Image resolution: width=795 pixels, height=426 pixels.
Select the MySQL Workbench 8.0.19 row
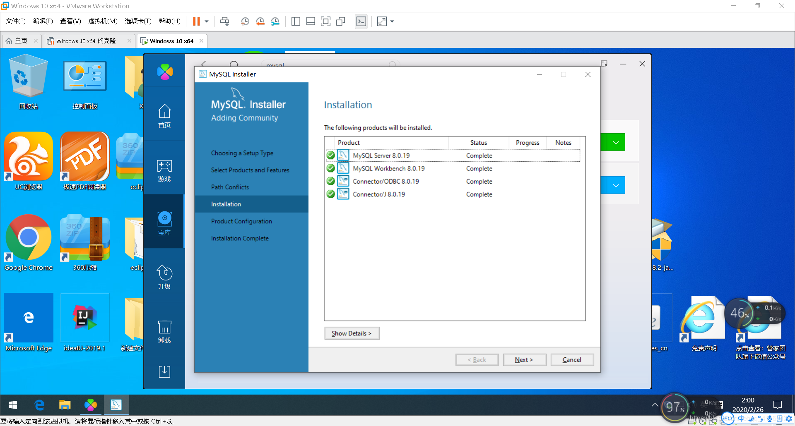pos(453,168)
